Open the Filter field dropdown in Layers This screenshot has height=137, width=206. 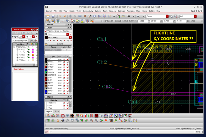68,34
